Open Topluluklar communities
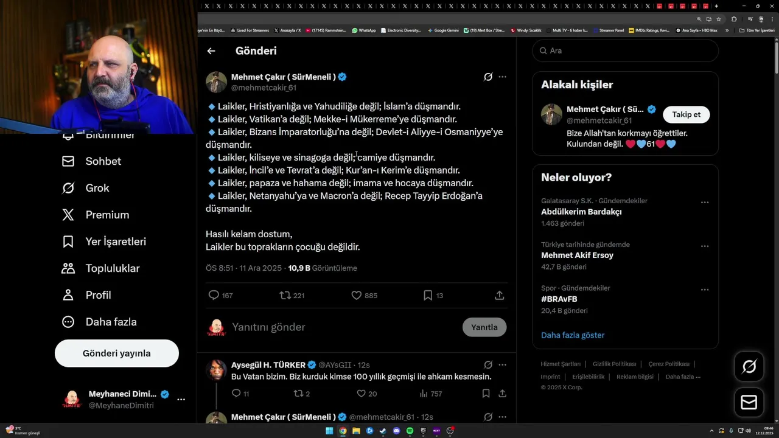 pyautogui.click(x=101, y=268)
